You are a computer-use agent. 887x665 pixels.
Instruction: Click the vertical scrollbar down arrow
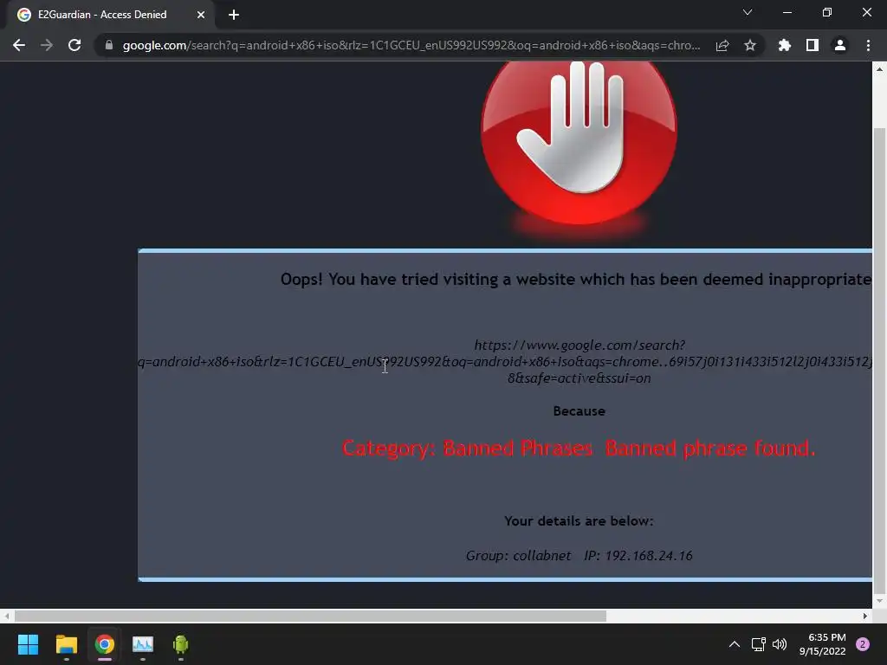click(879, 601)
